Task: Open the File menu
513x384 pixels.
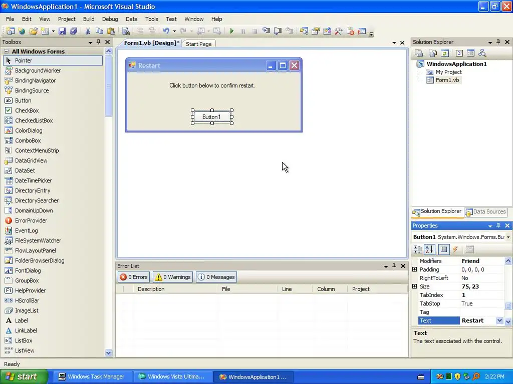Action: point(10,19)
